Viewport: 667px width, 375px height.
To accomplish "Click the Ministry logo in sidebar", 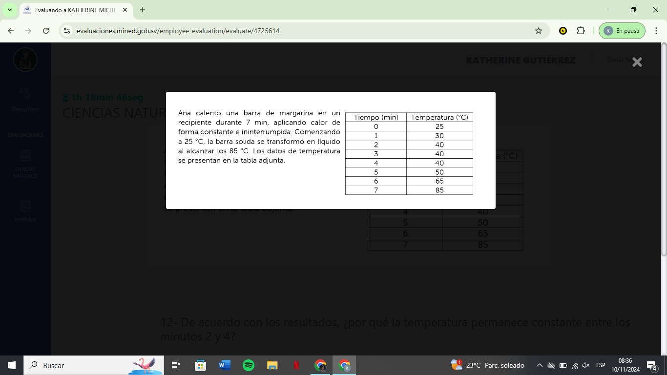I will (x=25, y=60).
